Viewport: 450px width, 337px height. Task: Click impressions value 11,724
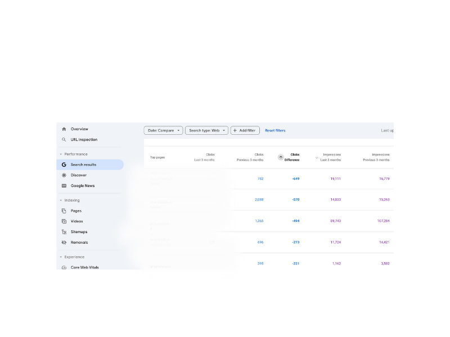tap(335, 242)
